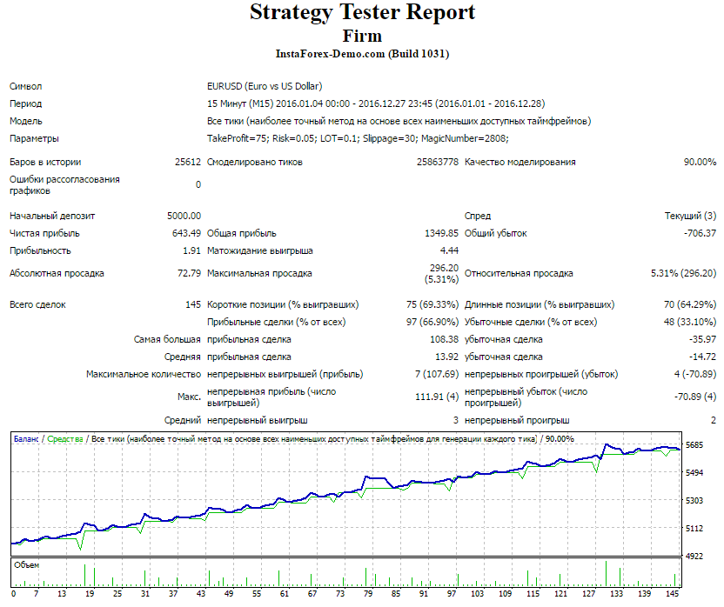Select expected payoff value 4.44
Screen dimensions: 724x607
450,251
